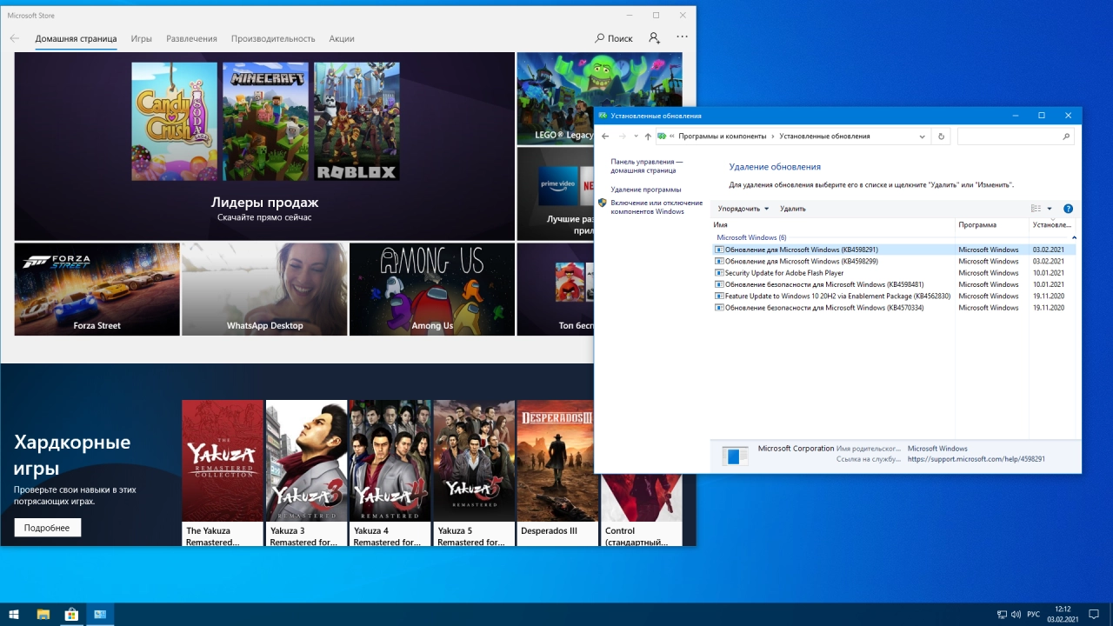This screenshot has width=1113, height=626.
Task: Open the view options dropdown arrow
Action: tap(1050, 209)
